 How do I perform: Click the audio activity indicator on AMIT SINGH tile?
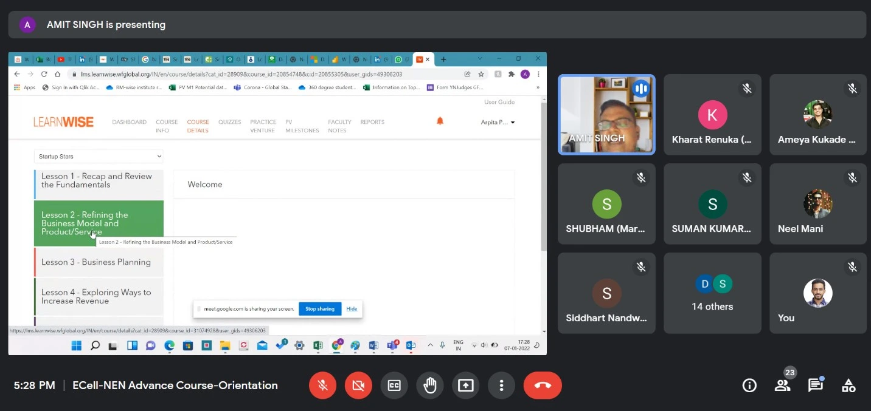point(640,89)
